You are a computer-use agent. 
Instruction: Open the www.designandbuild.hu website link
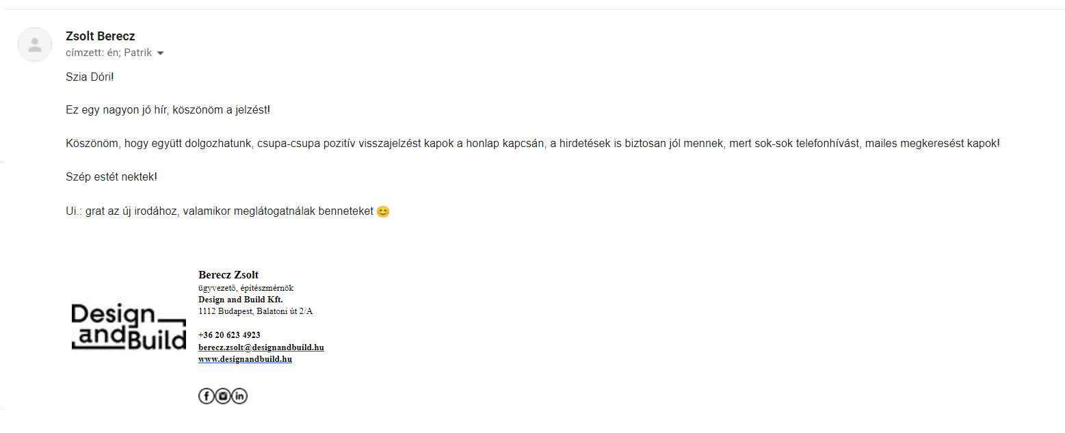click(245, 359)
